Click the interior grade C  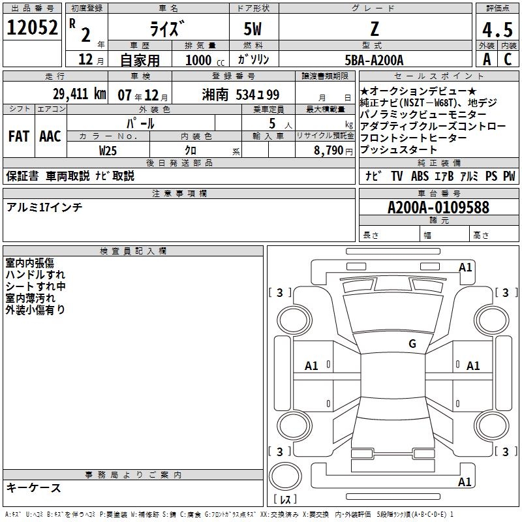point(508,59)
